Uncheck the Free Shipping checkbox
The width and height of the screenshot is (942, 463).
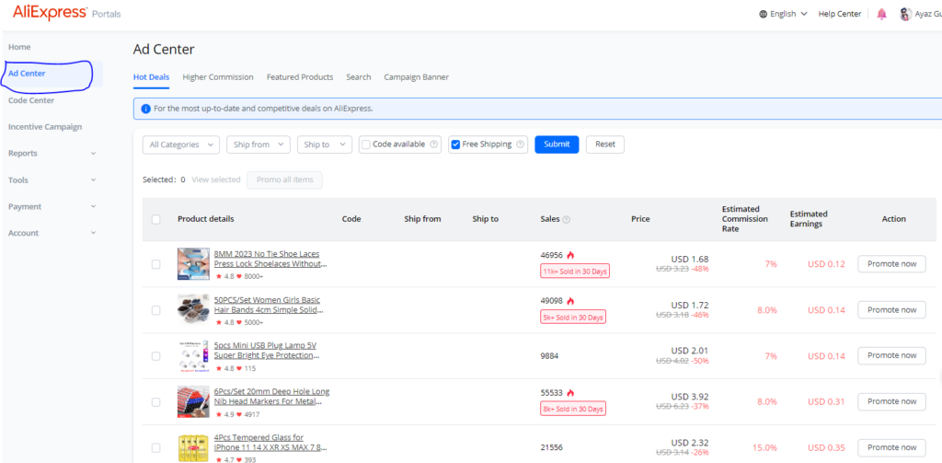(456, 145)
